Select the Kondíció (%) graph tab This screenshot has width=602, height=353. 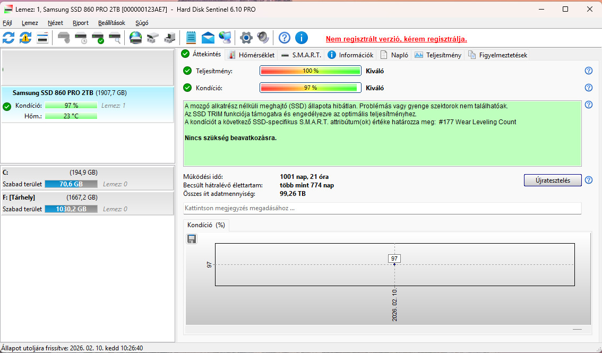[206, 225]
